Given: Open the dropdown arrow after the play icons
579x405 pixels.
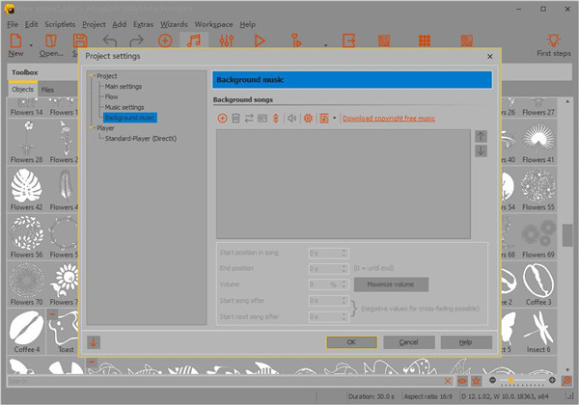Looking at the screenshot, I should tap(326, 45).
